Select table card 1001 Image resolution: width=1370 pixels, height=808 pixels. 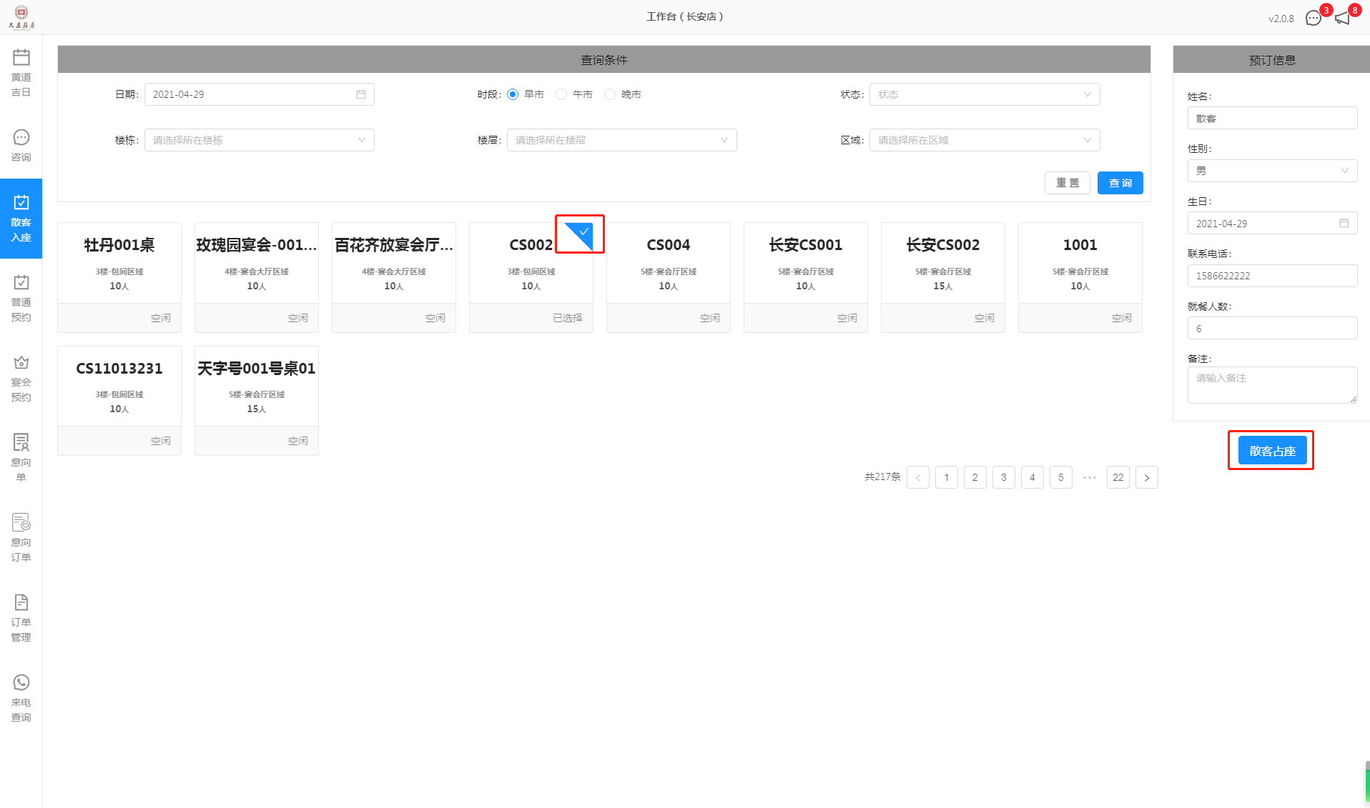(x=1080, y=277)
